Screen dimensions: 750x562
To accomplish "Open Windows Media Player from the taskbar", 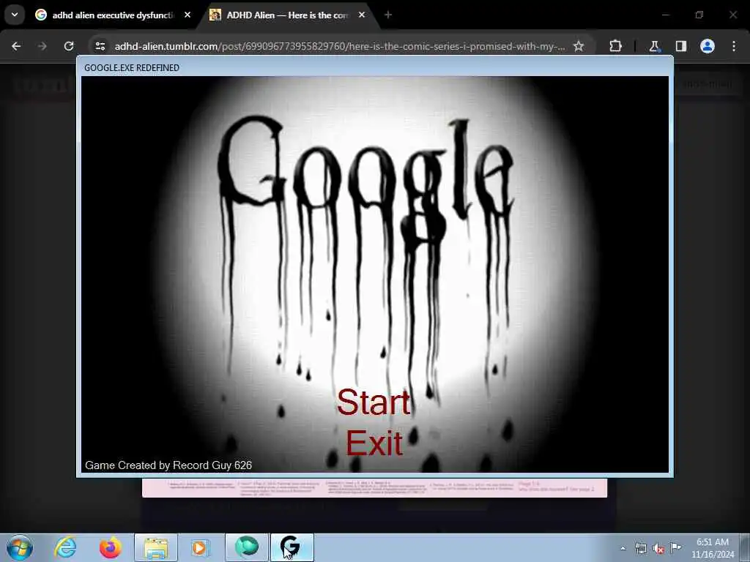I will (x=201, y=547).
